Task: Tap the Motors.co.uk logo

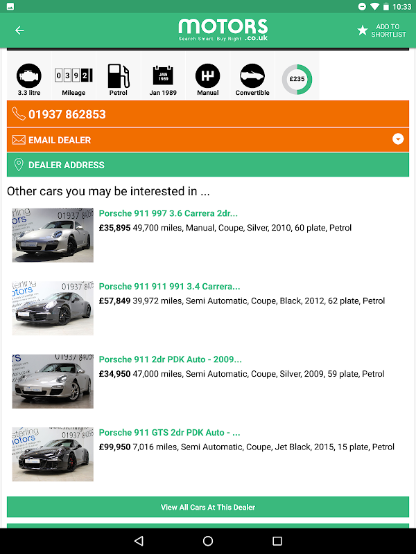Action: click(223, 30)
